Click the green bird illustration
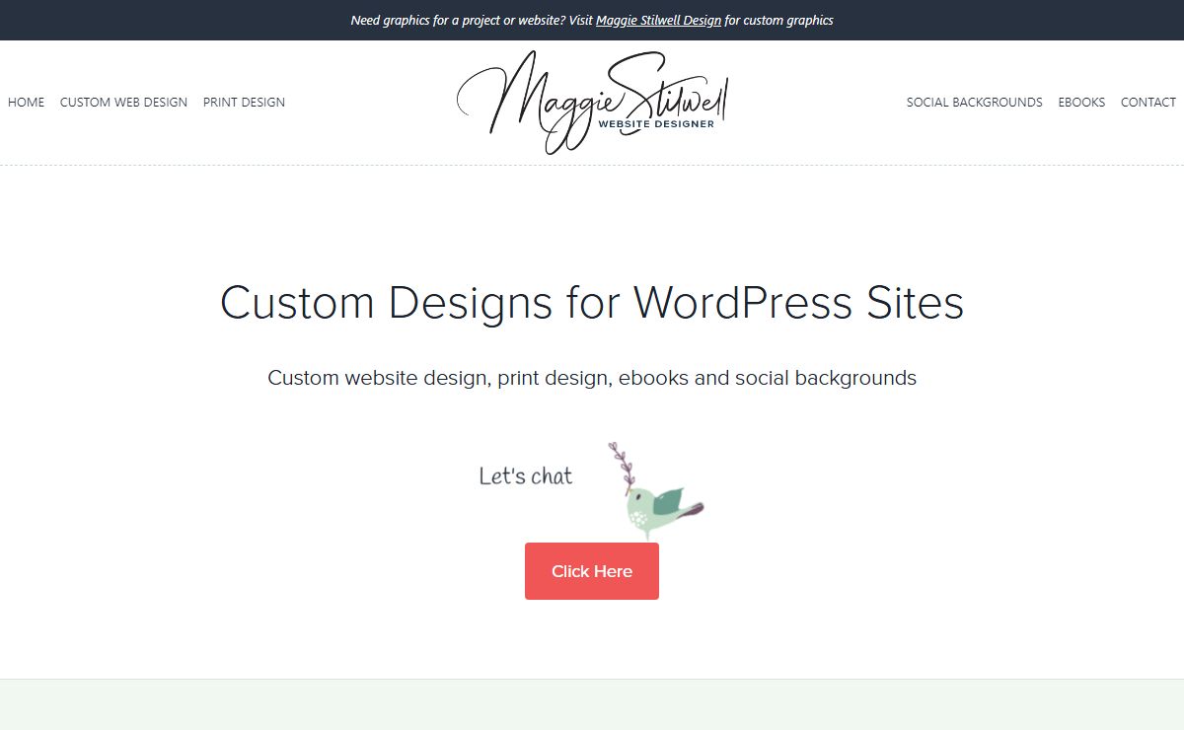The height and width of the screenshot is (730, 1184). (654, 490)
